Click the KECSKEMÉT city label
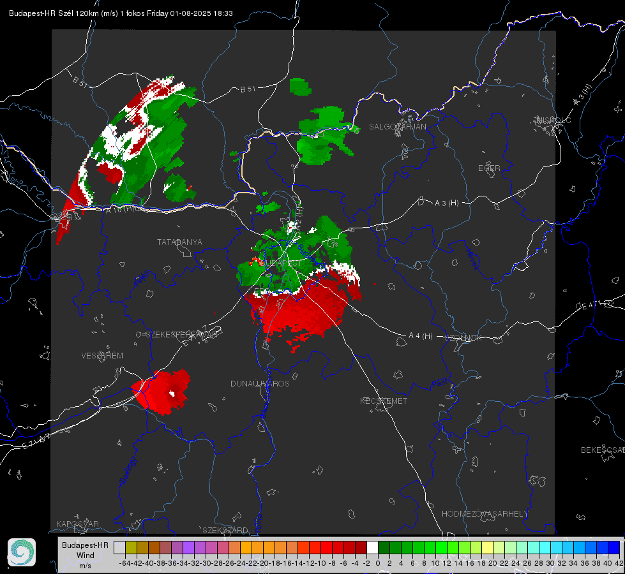This screenshot has height=574, width=625. 384,401
